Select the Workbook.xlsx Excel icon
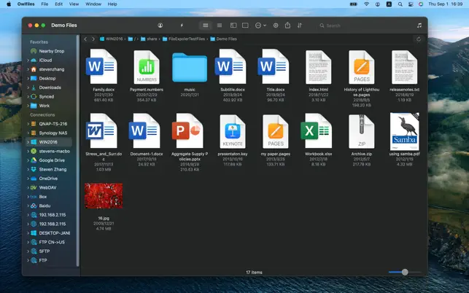This screenshot has width=469, height=293. click(317, 131)
